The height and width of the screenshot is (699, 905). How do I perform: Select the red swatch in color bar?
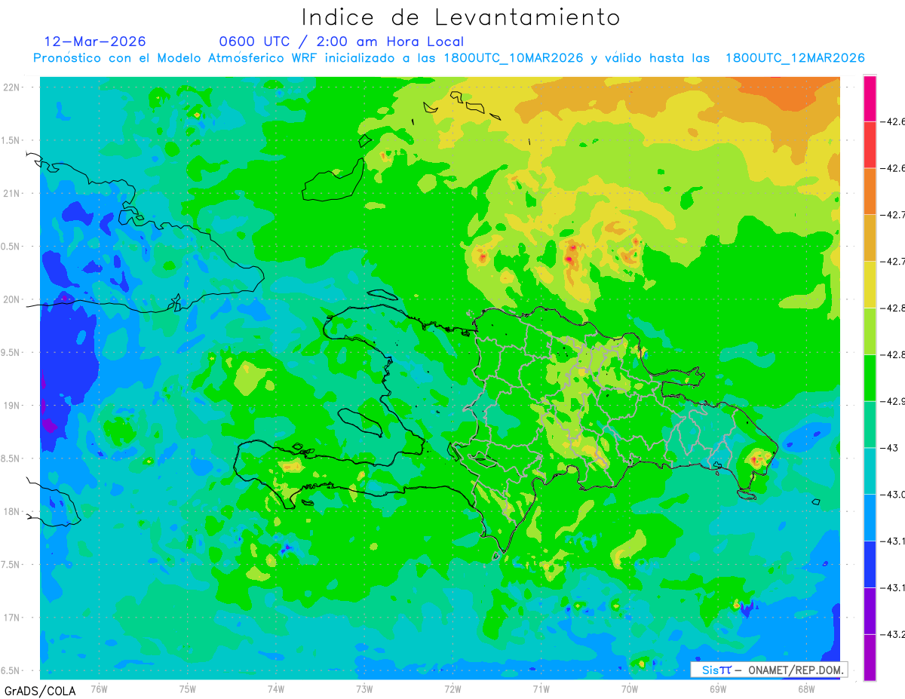(x=870, y=145)
